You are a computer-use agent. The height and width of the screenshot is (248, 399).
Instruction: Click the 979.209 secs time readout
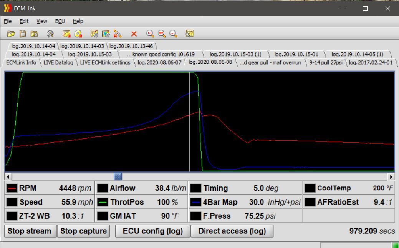click(x=372, y=231)
